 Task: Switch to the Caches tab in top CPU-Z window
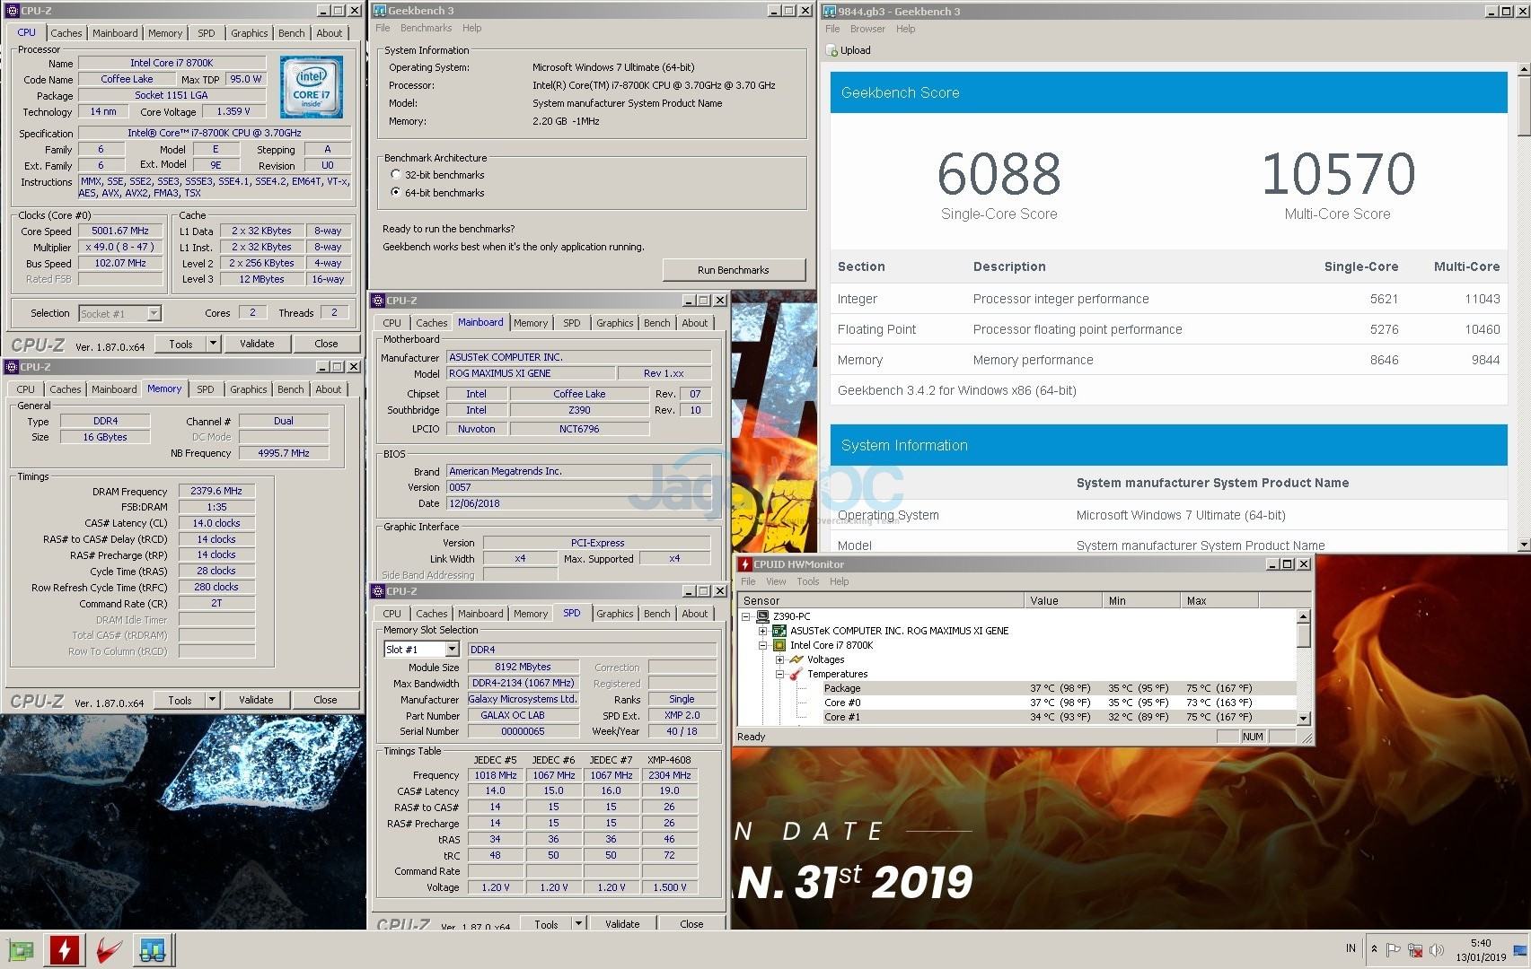[x=66, y=33]
